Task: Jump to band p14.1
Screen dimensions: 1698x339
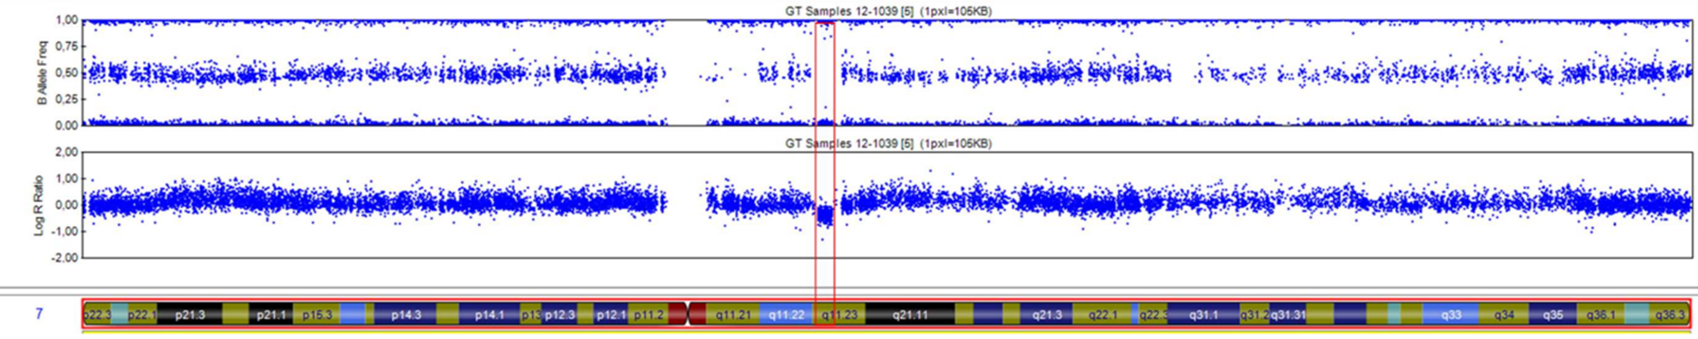Action: click(489, 314)
